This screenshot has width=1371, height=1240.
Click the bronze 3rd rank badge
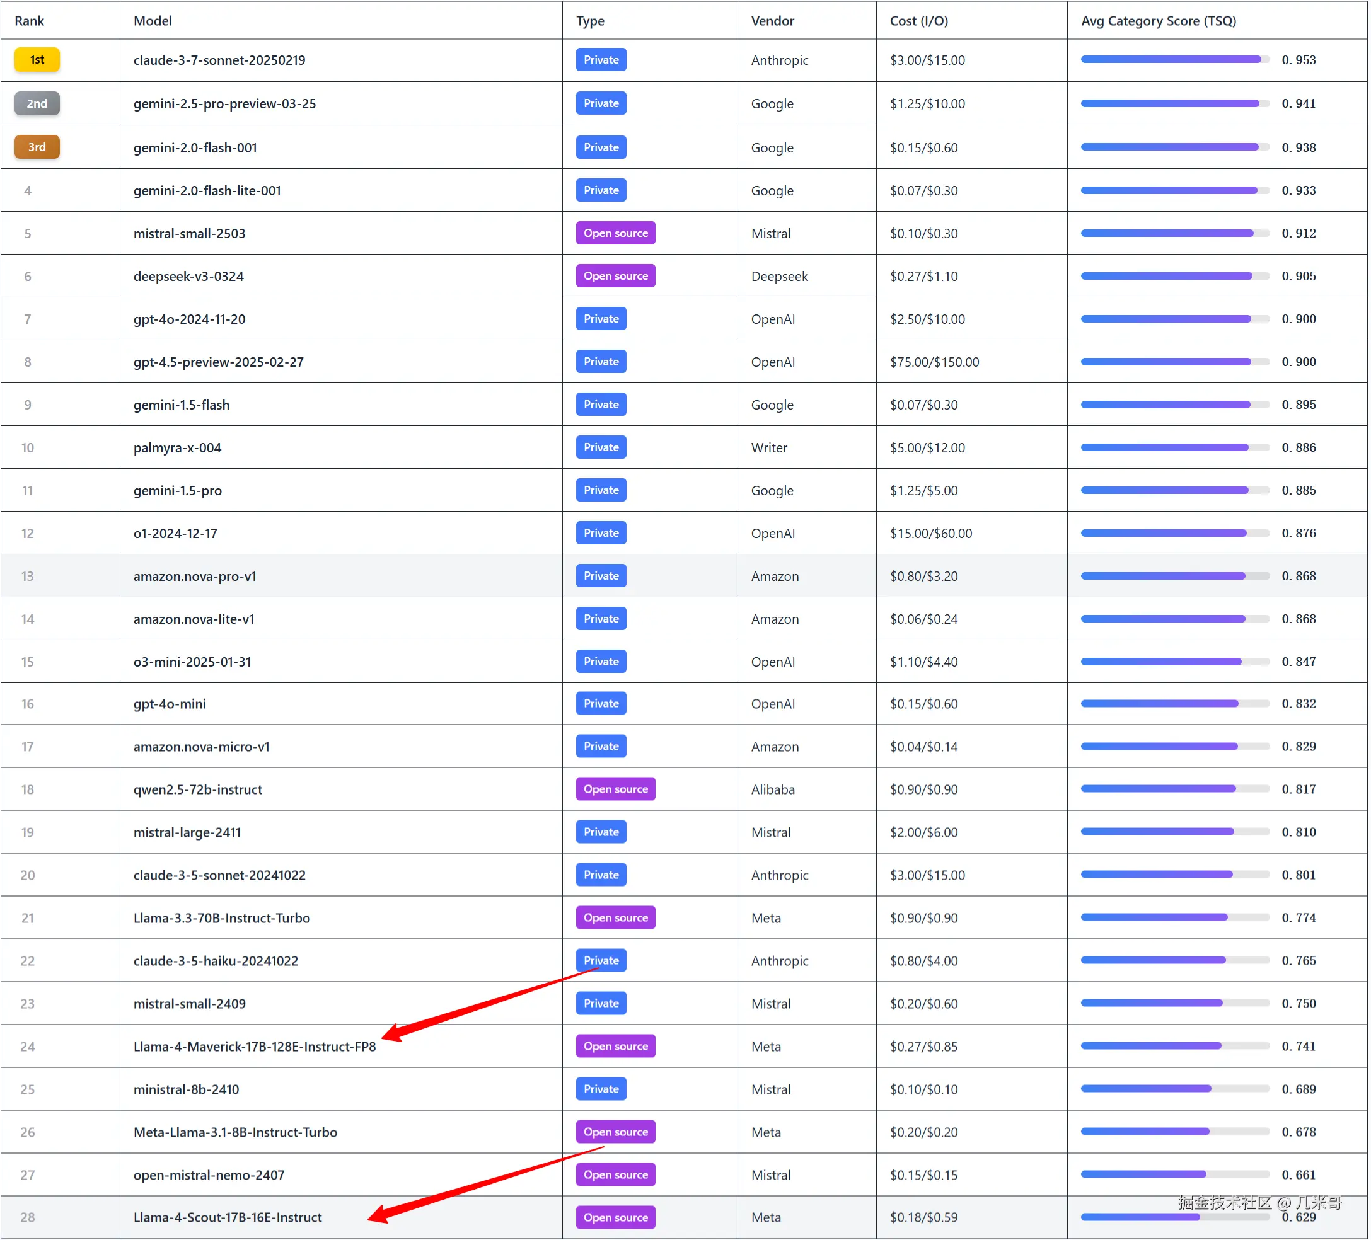click(x=37, y=147)
